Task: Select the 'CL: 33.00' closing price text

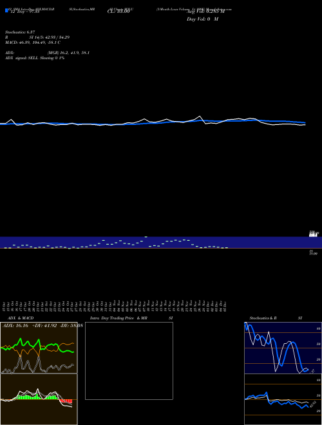Action: click(x=118, y=12)
